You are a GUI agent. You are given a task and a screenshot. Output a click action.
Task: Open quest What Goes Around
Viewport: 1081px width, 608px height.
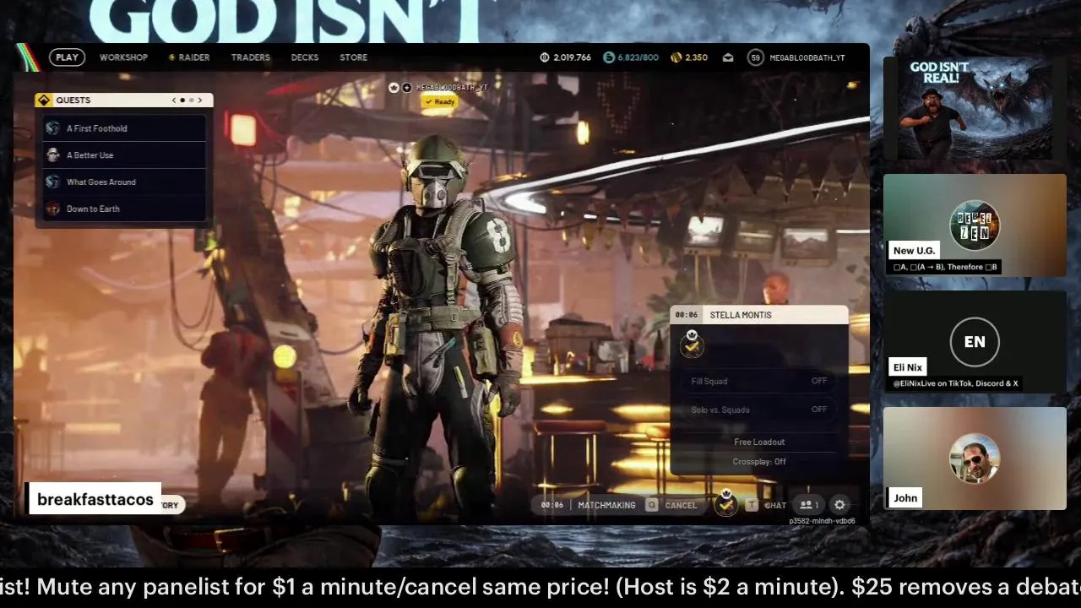(124, 182)
